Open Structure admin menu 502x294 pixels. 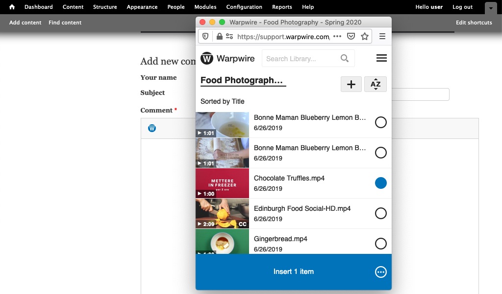tap(105, 7)
